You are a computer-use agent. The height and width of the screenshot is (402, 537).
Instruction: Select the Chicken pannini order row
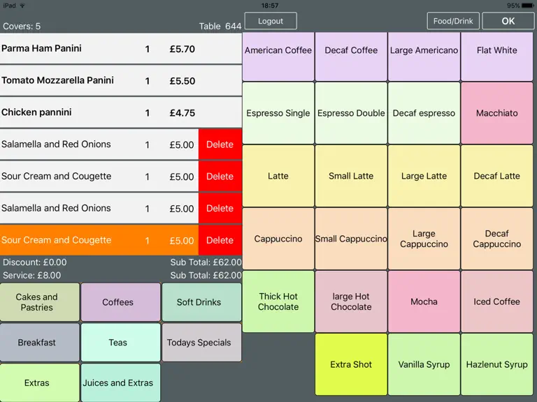click(x=121, y=112)
